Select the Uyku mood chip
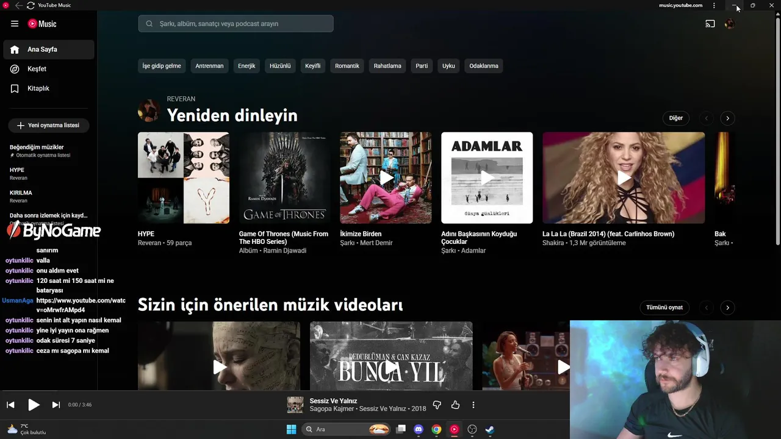The width and height of the screenshot is (781, 439). 448,66
